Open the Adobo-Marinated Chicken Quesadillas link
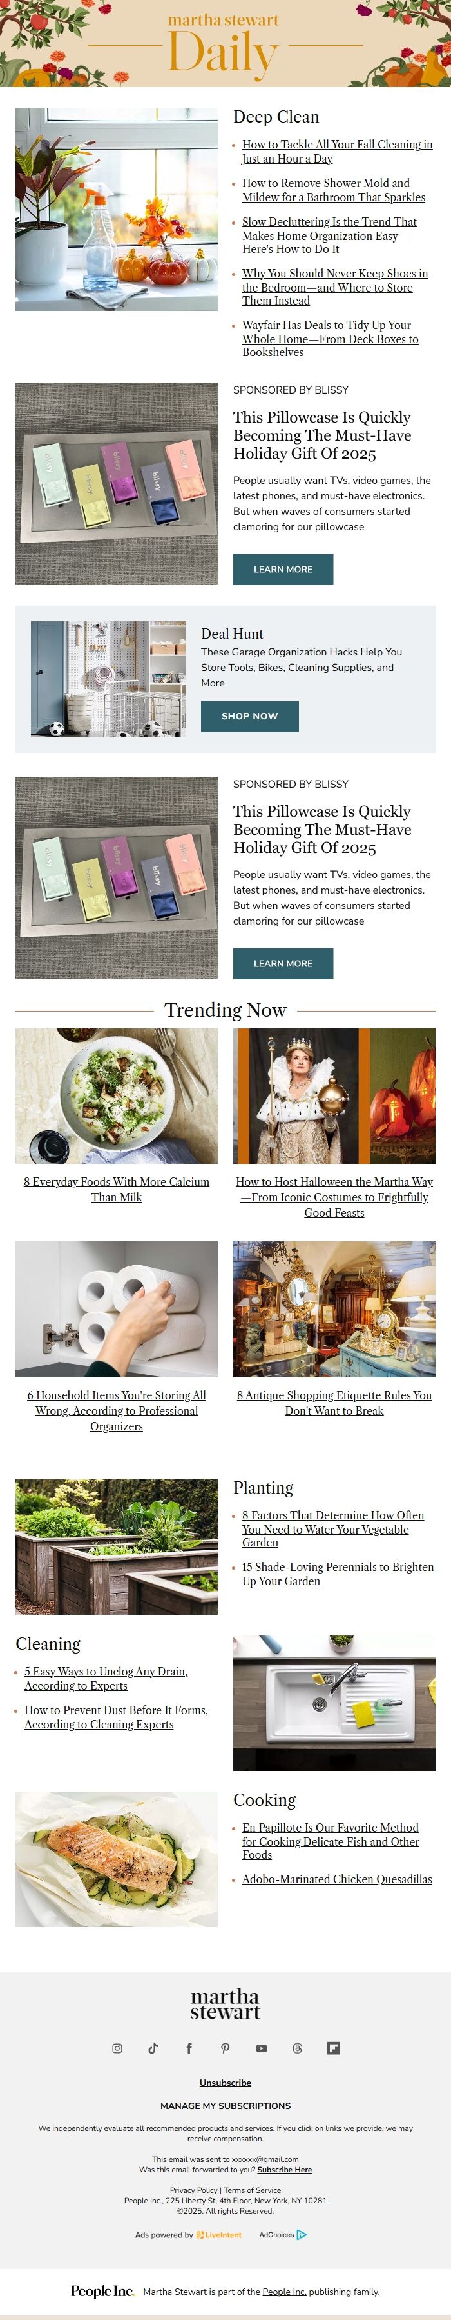The height and width of the screenshot is (2320, 451). pos(337,1879)
